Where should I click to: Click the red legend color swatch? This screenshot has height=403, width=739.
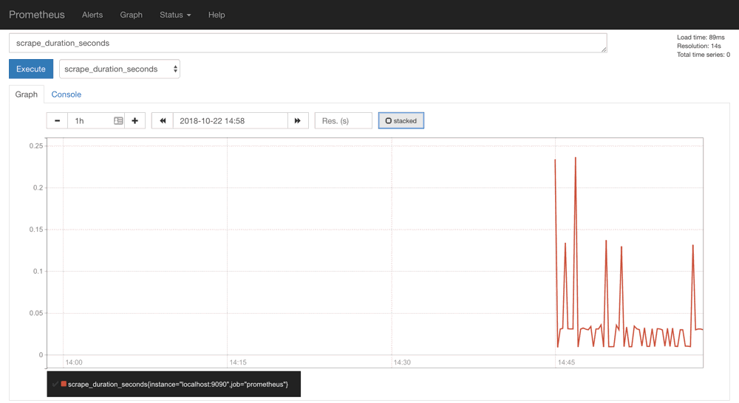coord(64,384)
